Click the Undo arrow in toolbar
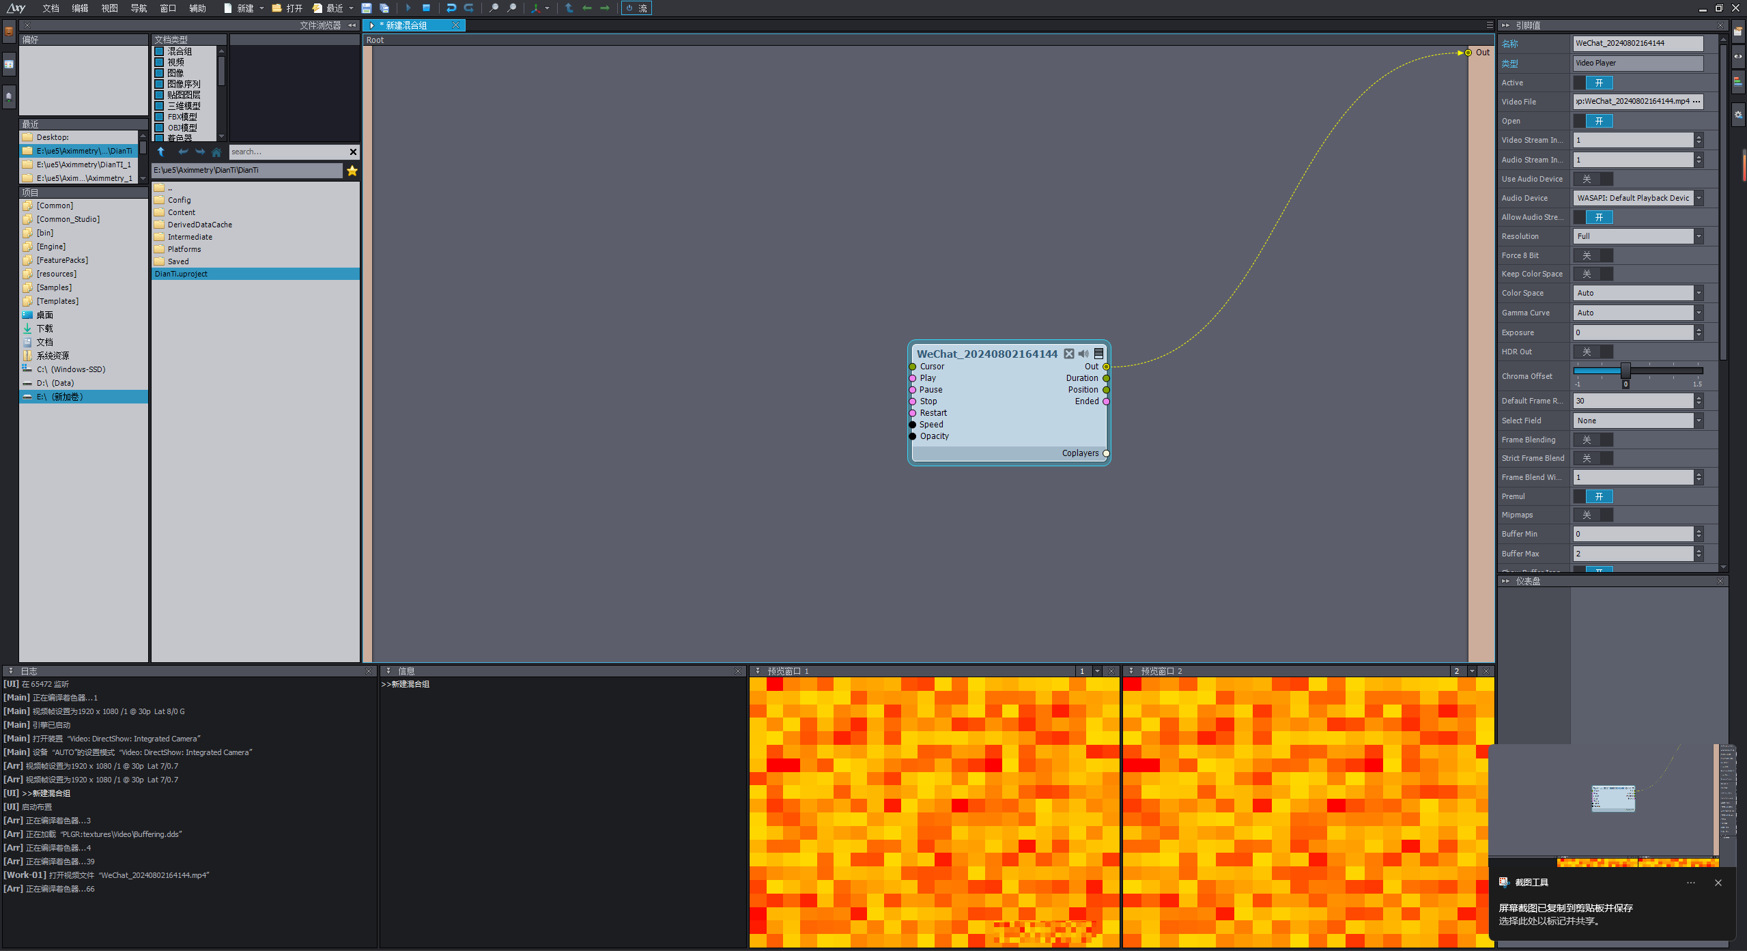 pyautogui.click(x=451, y=8)
